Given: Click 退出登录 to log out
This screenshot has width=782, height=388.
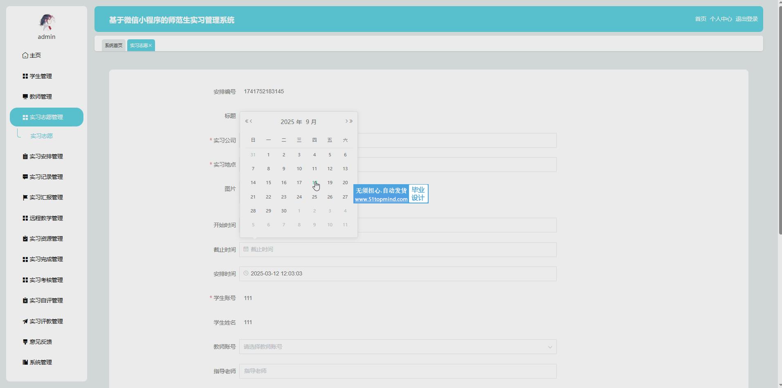Looking at the screenshot, I should (746, 19).
